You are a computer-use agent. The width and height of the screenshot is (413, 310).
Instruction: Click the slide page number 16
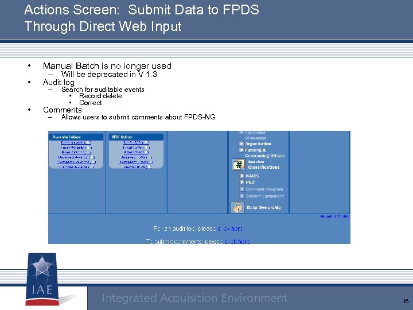click(406, 301)
